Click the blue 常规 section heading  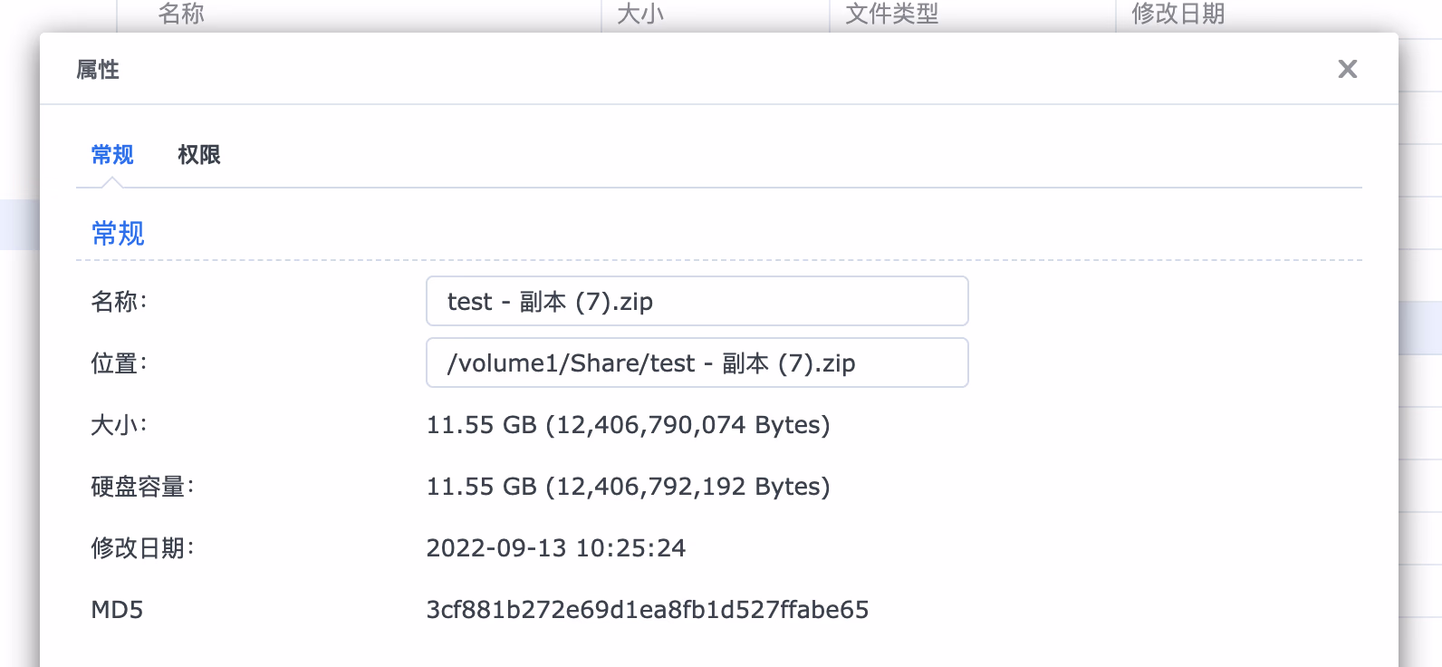[118, 233]
